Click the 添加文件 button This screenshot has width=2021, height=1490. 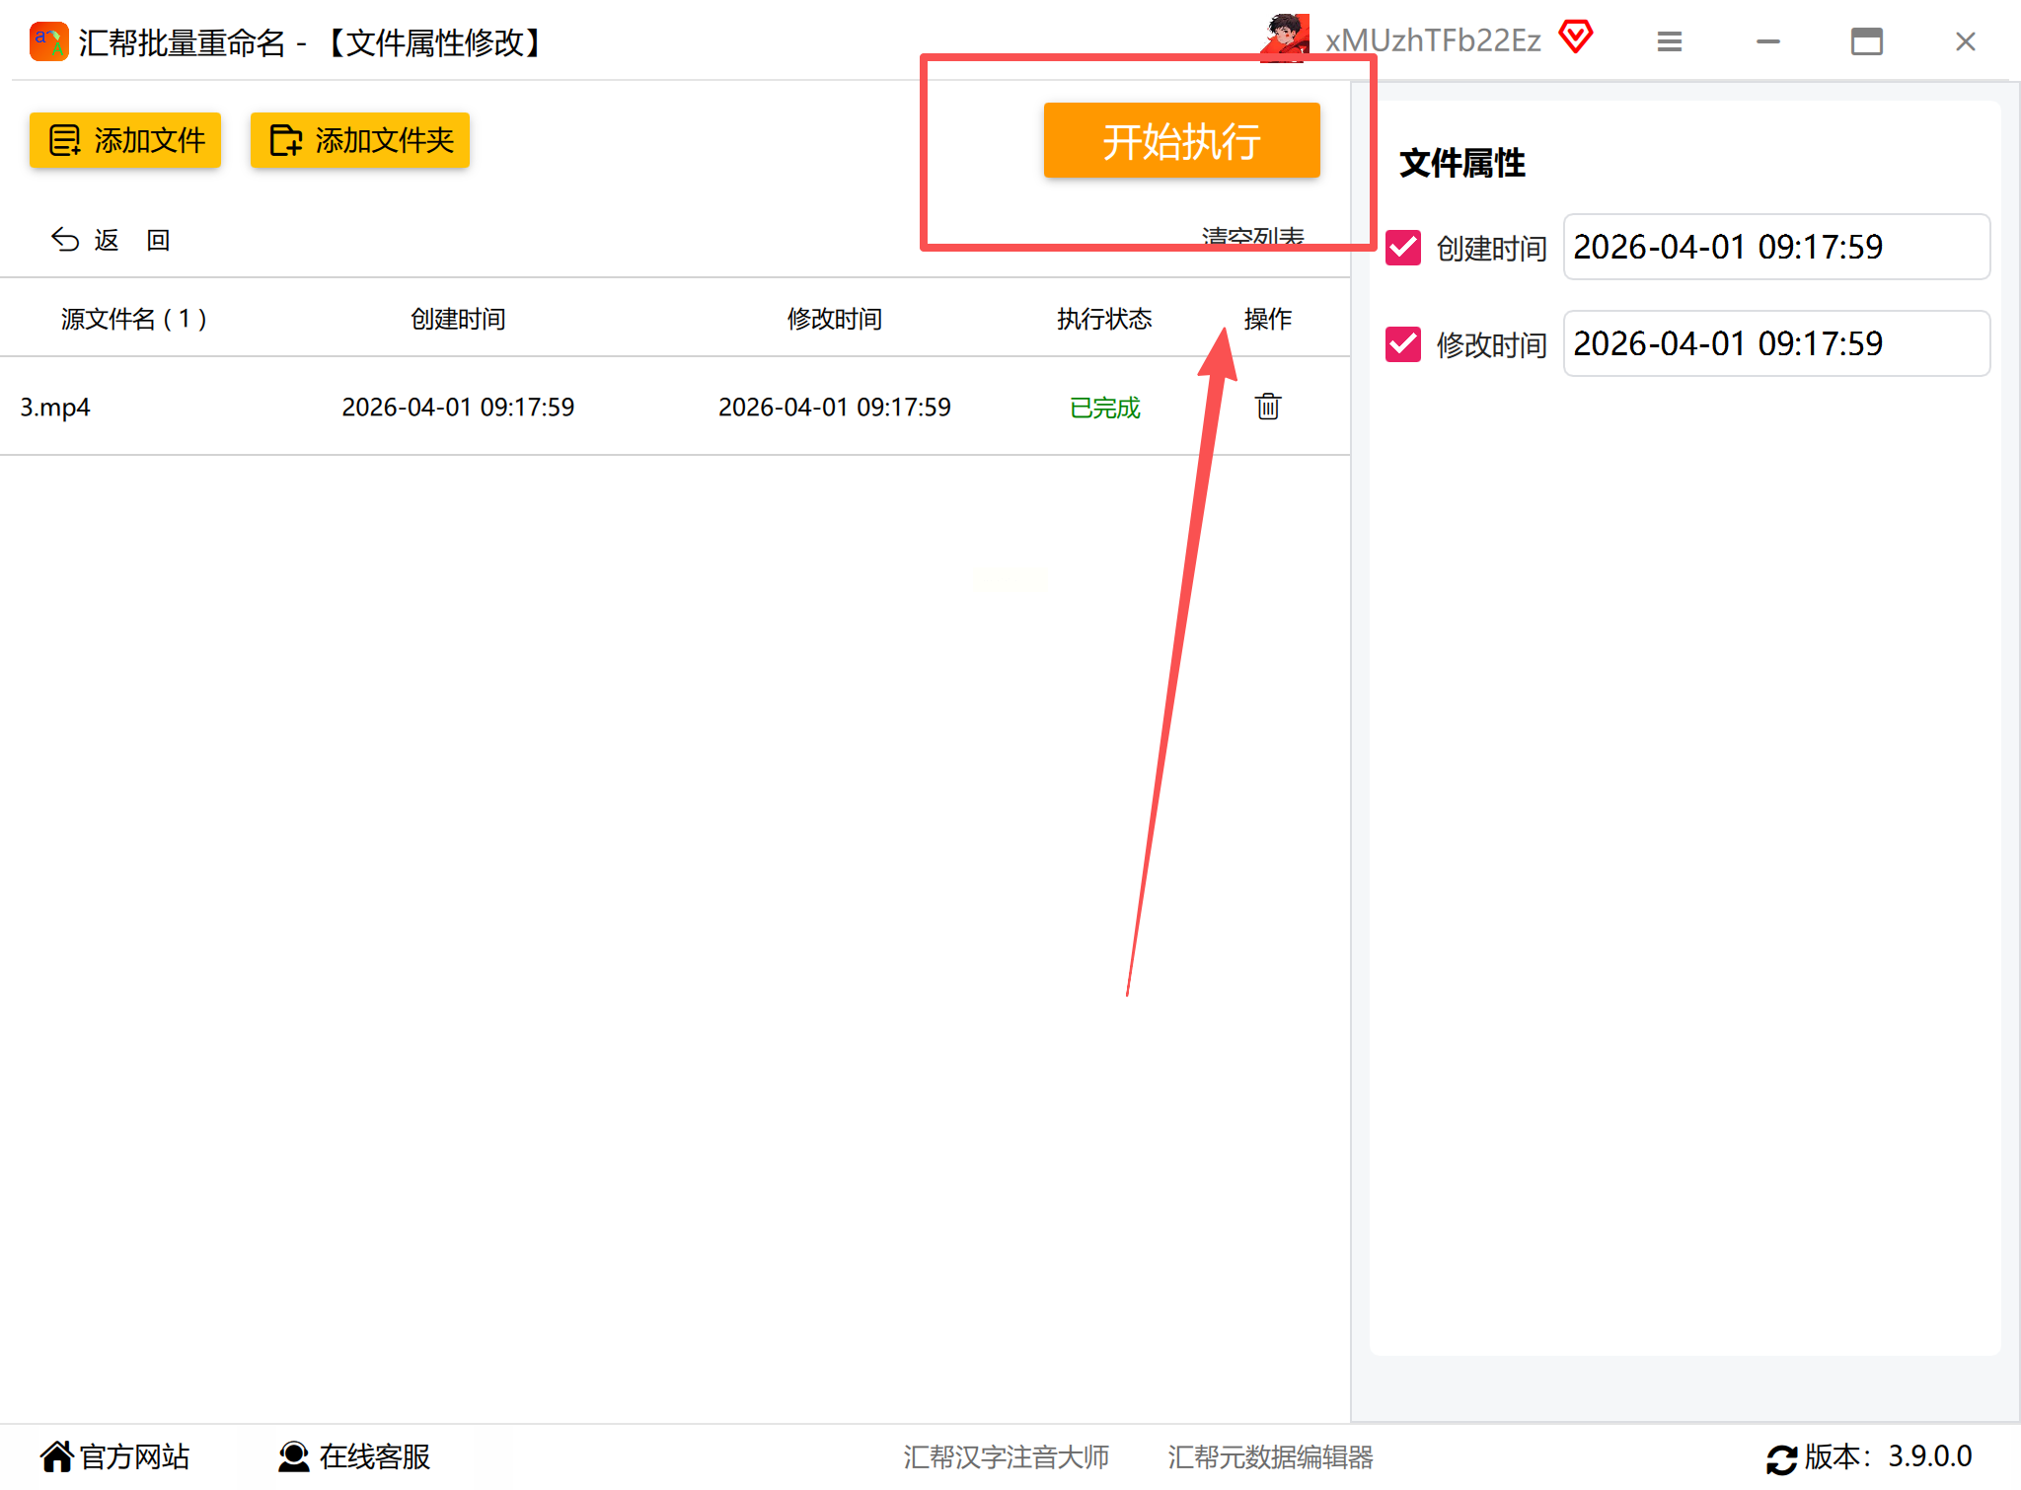(x=125, y=140)
